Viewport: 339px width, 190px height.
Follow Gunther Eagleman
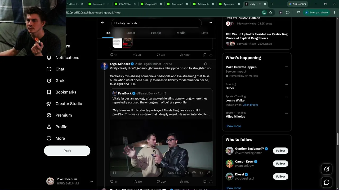(x=280, y=151)
